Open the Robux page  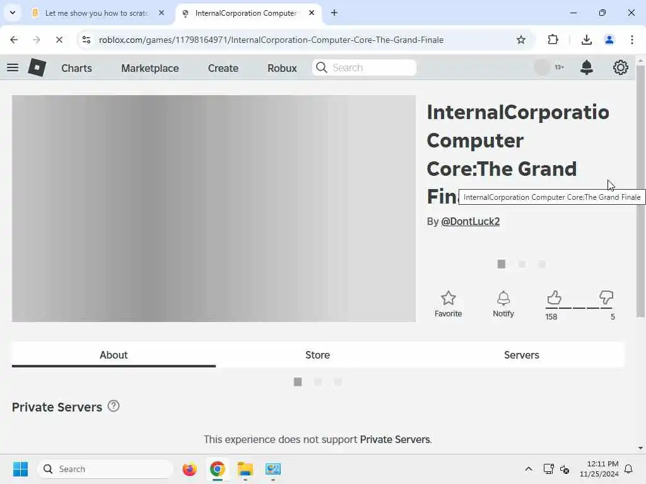[282, 68]
